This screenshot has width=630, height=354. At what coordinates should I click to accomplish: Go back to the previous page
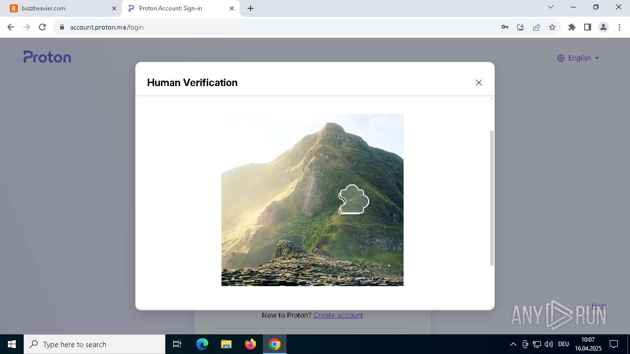11,27
